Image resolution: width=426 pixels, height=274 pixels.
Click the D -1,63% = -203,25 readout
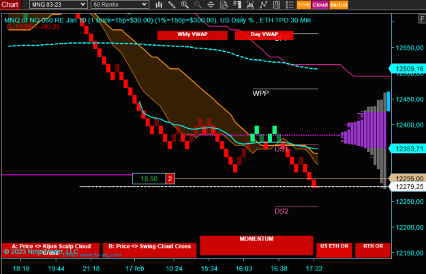click(x=33, y=27)
